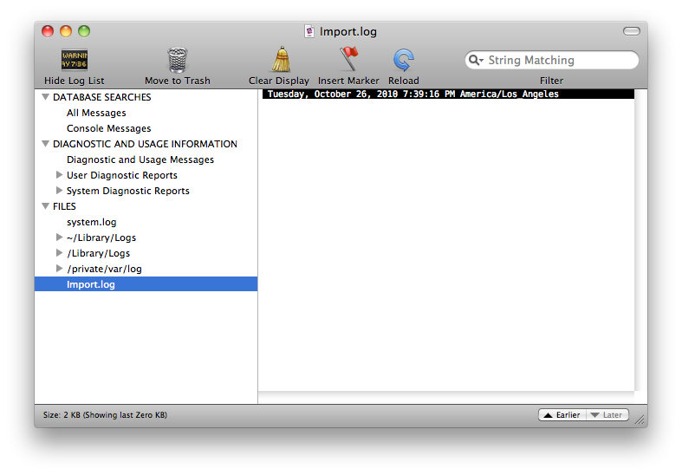682x475 pixels.
Task: Click the Move to Trash icon
Action: [177, 60]
